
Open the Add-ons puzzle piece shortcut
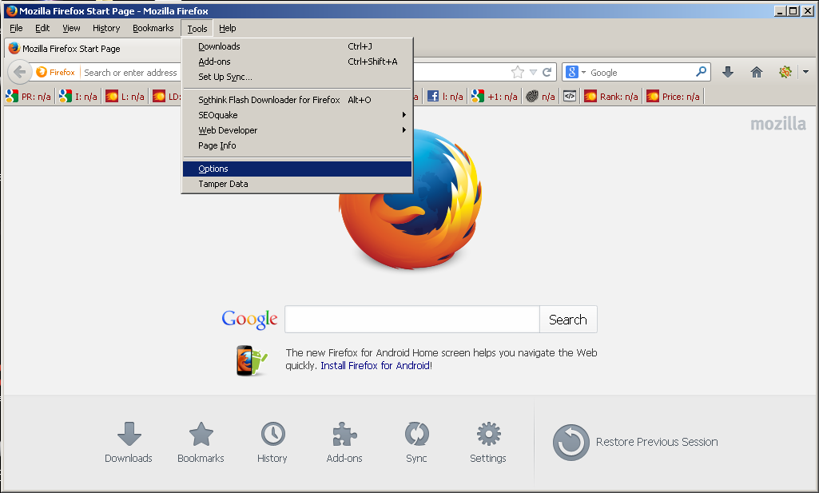click(x=344, y=443)
